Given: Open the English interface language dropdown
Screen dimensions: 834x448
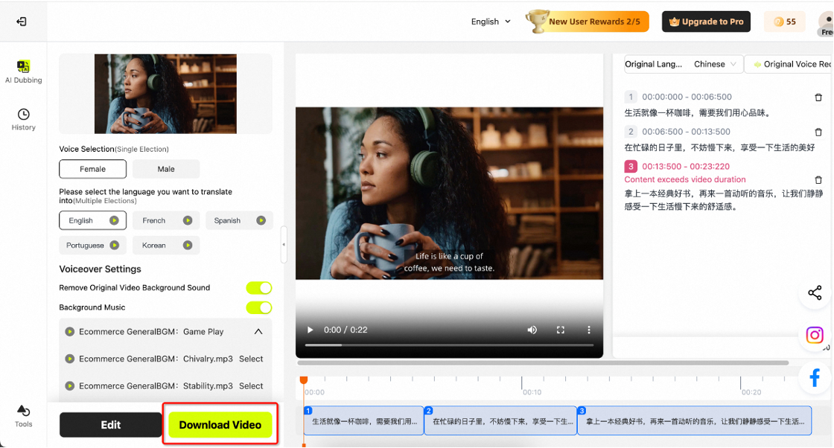Looking at the screenshot, I should pos(491,22).
